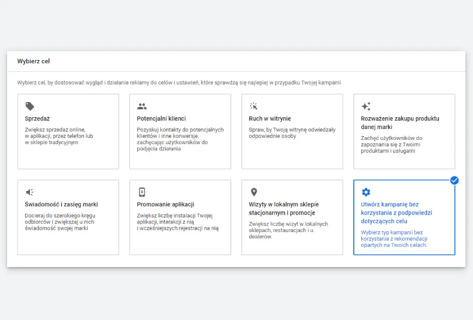
Task: Click the sparkles icon for Rozważenie zakupu produktu
Action: (366, 106)
